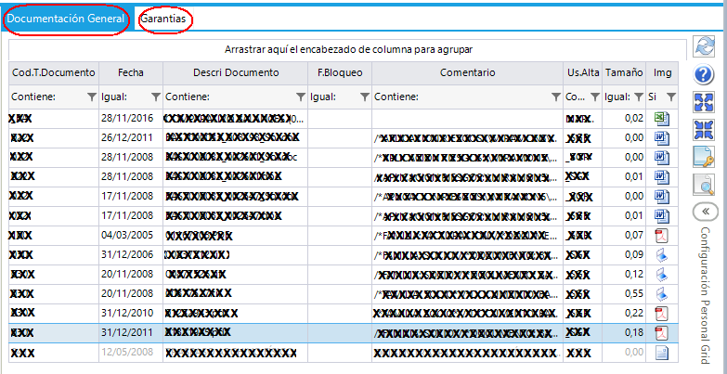The width and height of the screenshot is (727, 374).
Task: Click the size value 0,18
Action: click(634, 333)
